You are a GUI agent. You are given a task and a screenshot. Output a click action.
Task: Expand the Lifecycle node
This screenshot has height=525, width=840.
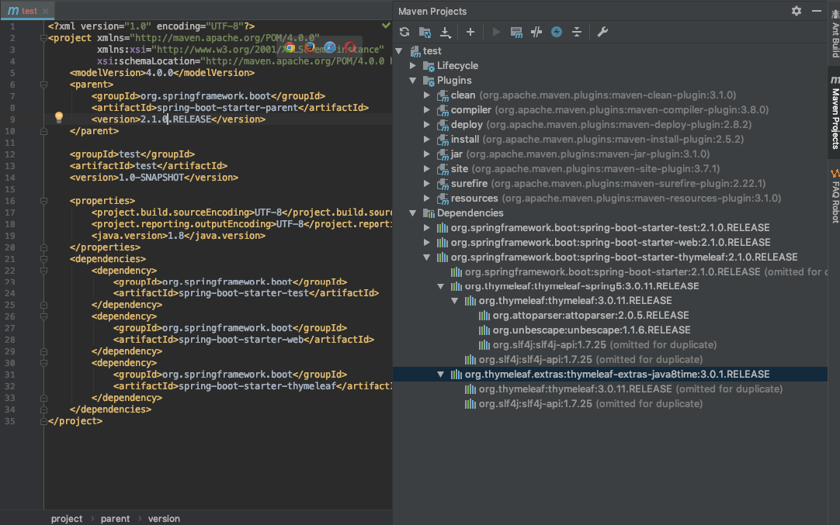click(x=413, y=65)
